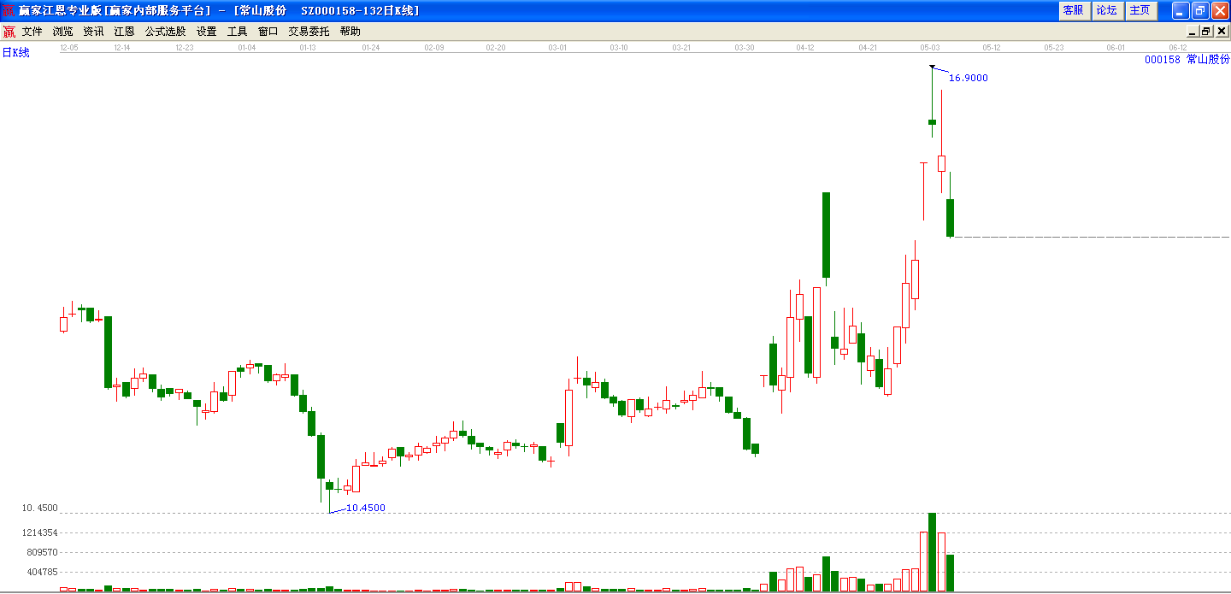Select the 01-24 date on the timeline
The height and width of the screenshot is (594, 1231).
coord(370,48)
